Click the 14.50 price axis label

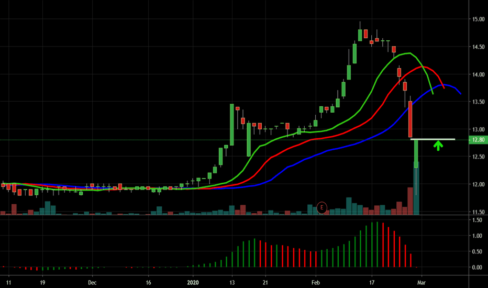click(479, 47)
